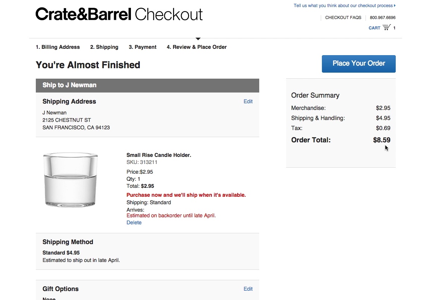Open the Shipping step
This screenshot has width=439, height=300.
pyautogui.click(x=104, y=47)
